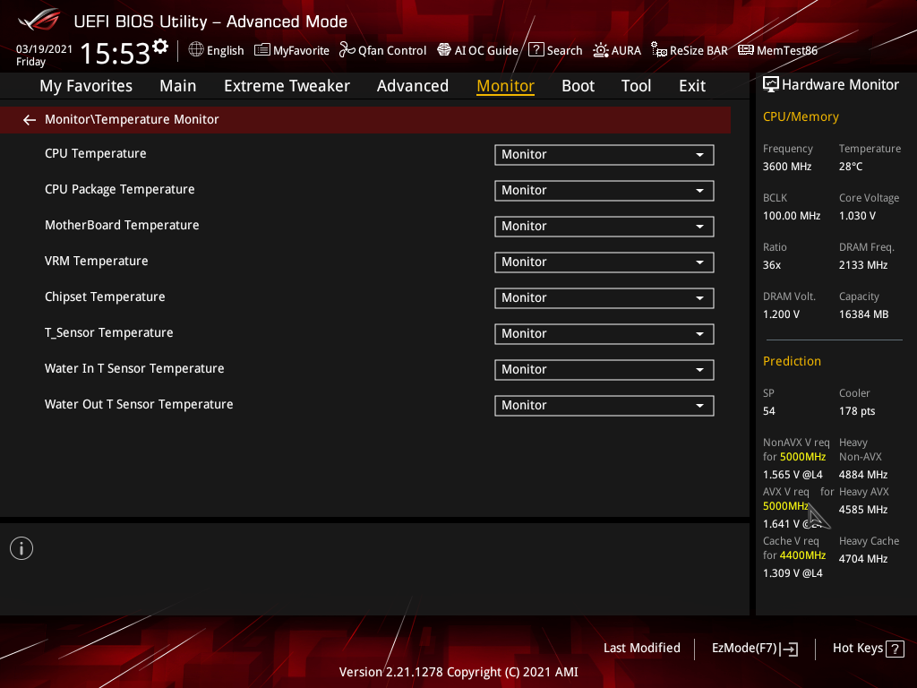Open the Chipset Temperature dropdown
Viewport: 917px width, 688px height.
tap(604, 298)
